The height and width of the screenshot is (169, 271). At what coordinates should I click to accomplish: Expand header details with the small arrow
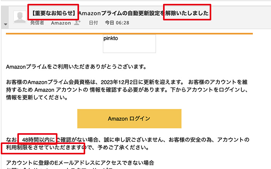(5, 24)
